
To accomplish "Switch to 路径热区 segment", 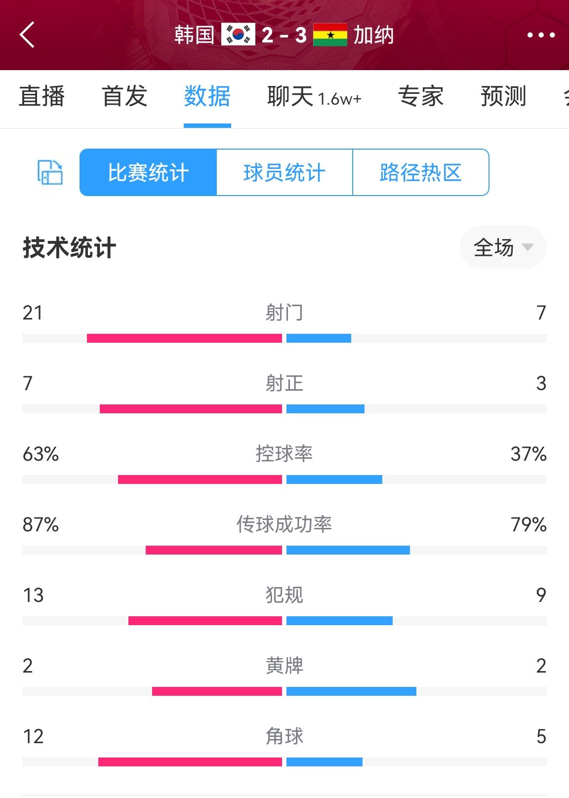I will (x=421, y=172).
